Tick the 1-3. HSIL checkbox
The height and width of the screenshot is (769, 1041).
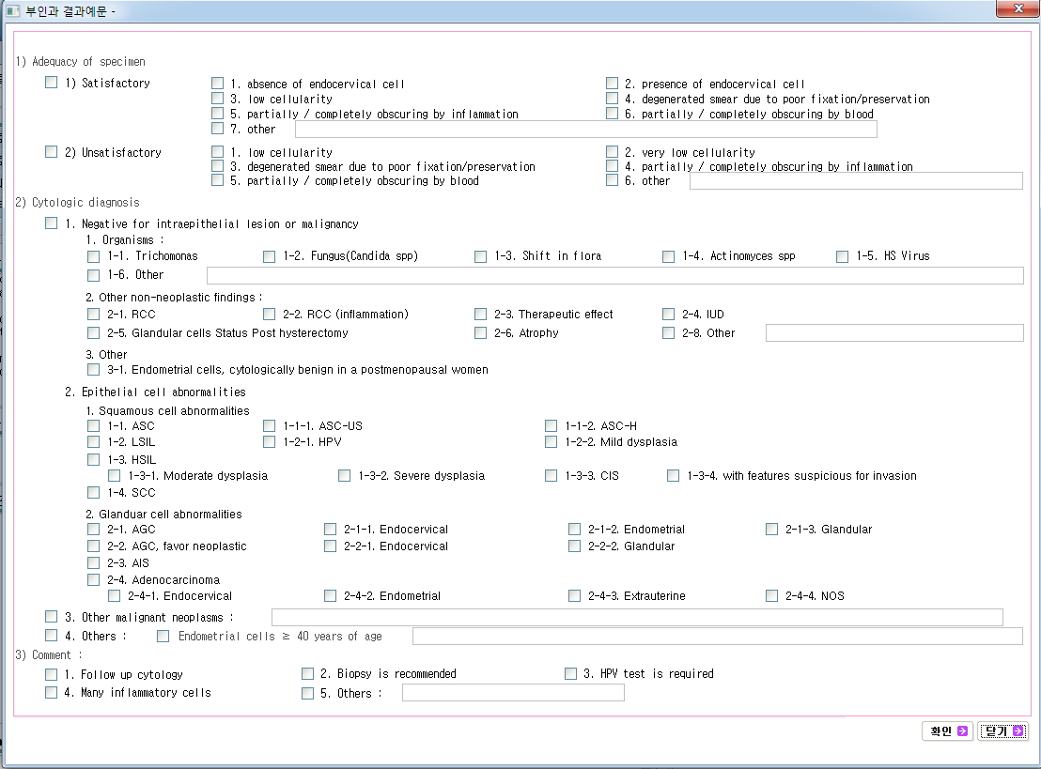pyautogui.click(x=93, y=459)
